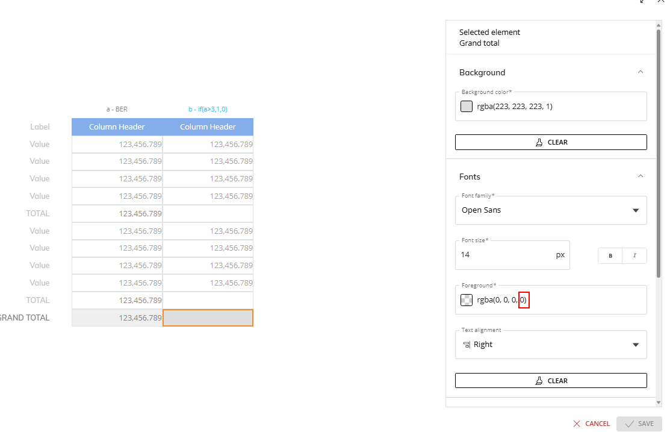This screenshot has width=667, height=432.
Task: Clear the font settings
Action: pyautogui.click(x=551, y=381)
